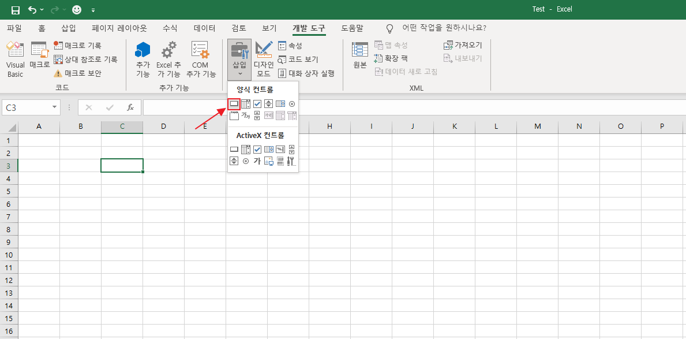The width and height of the screenshot is (686, 339).
Task: Open the Visual Basic editor
Action: tap(16, 59)
